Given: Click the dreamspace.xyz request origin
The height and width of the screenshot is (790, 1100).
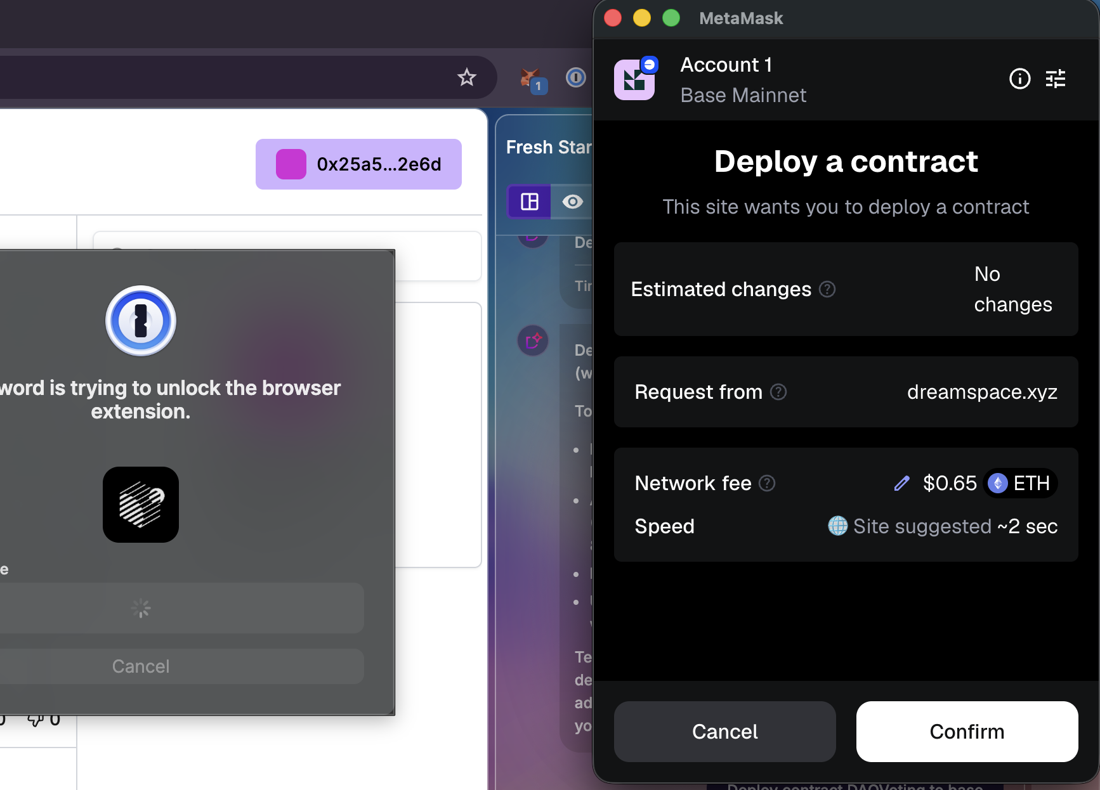Looking at the screenshot, I should coord(982,392).
